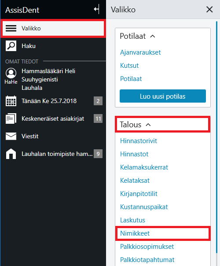Open Hinnastorivit in Talous menu

[139, 141]
